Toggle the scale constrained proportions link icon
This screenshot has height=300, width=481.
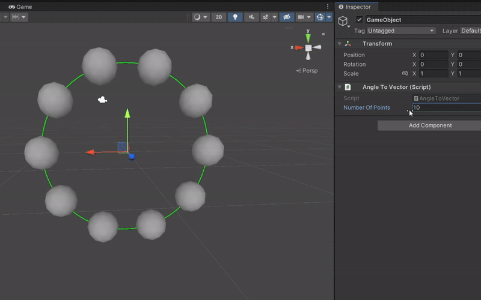[405, 74]
